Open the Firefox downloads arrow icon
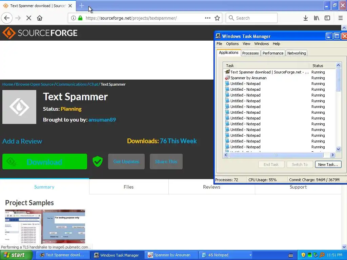Image resolution: width=347 pixels, height=260 pixels. tap(306, 18)
